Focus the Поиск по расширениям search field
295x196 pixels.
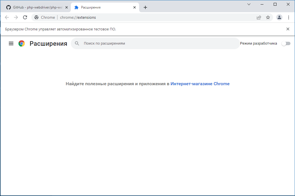[x=155, y=43]
